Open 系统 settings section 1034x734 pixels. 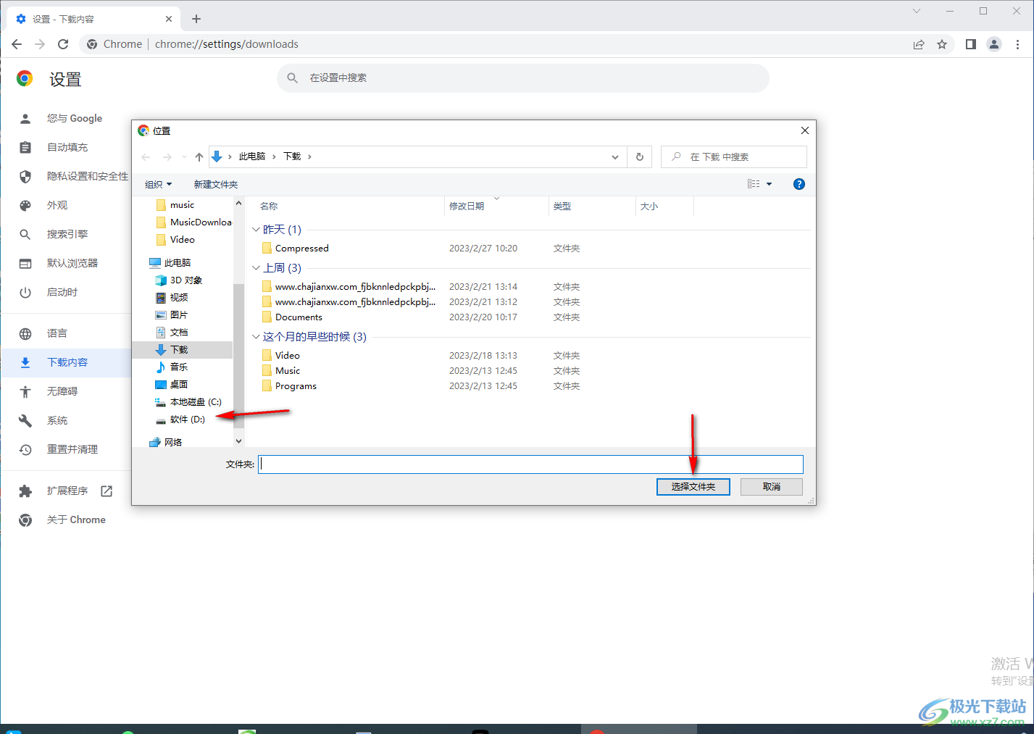(x=57, y=420)
